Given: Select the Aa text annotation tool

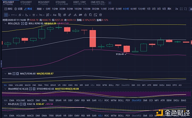Looking at the screenshot, I should (x=54, y=15).
